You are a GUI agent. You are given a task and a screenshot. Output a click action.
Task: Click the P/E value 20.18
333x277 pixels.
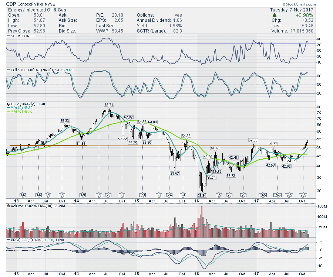click(117, 15)
